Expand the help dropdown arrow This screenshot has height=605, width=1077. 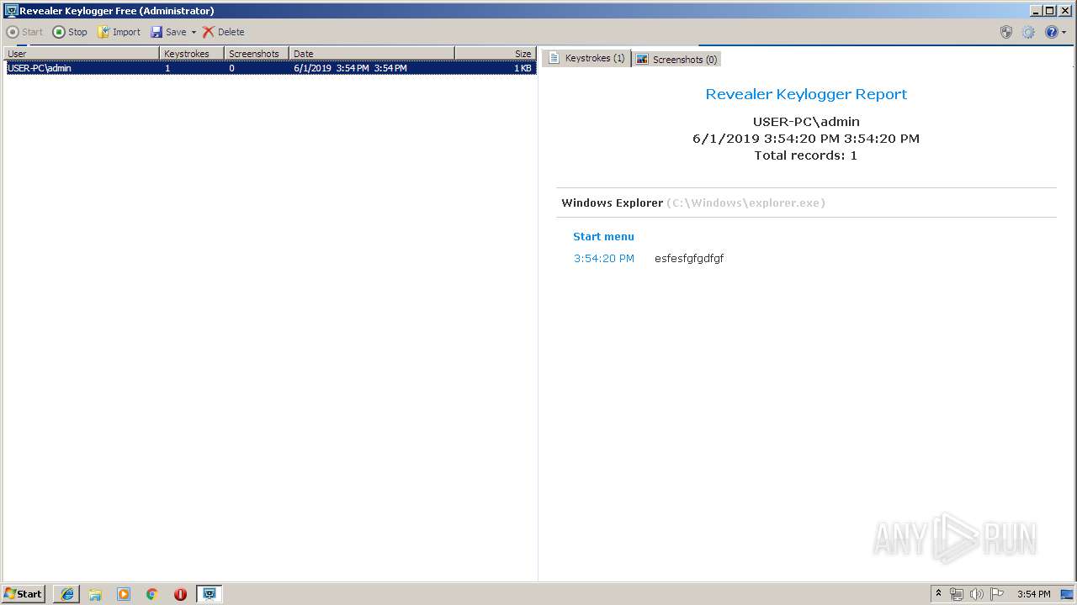coord(1064,32)
